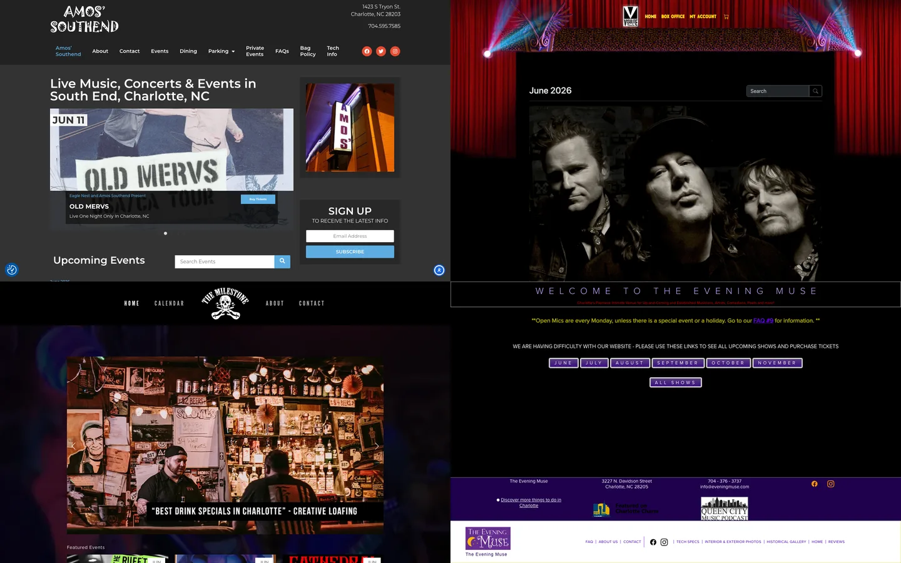Open the orange Instagram icon in purple bar

tap(831, 484)
